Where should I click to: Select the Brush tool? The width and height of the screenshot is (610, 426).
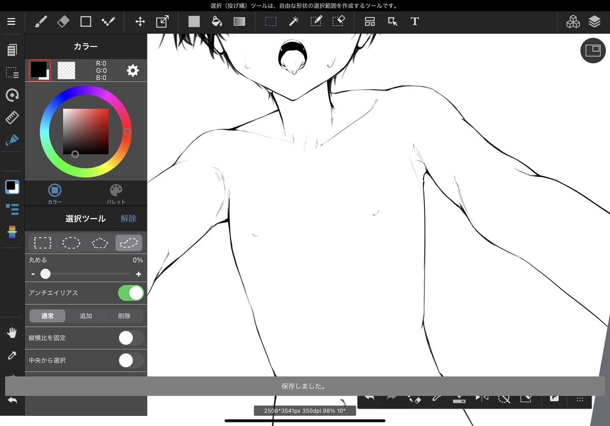[41, 21]
